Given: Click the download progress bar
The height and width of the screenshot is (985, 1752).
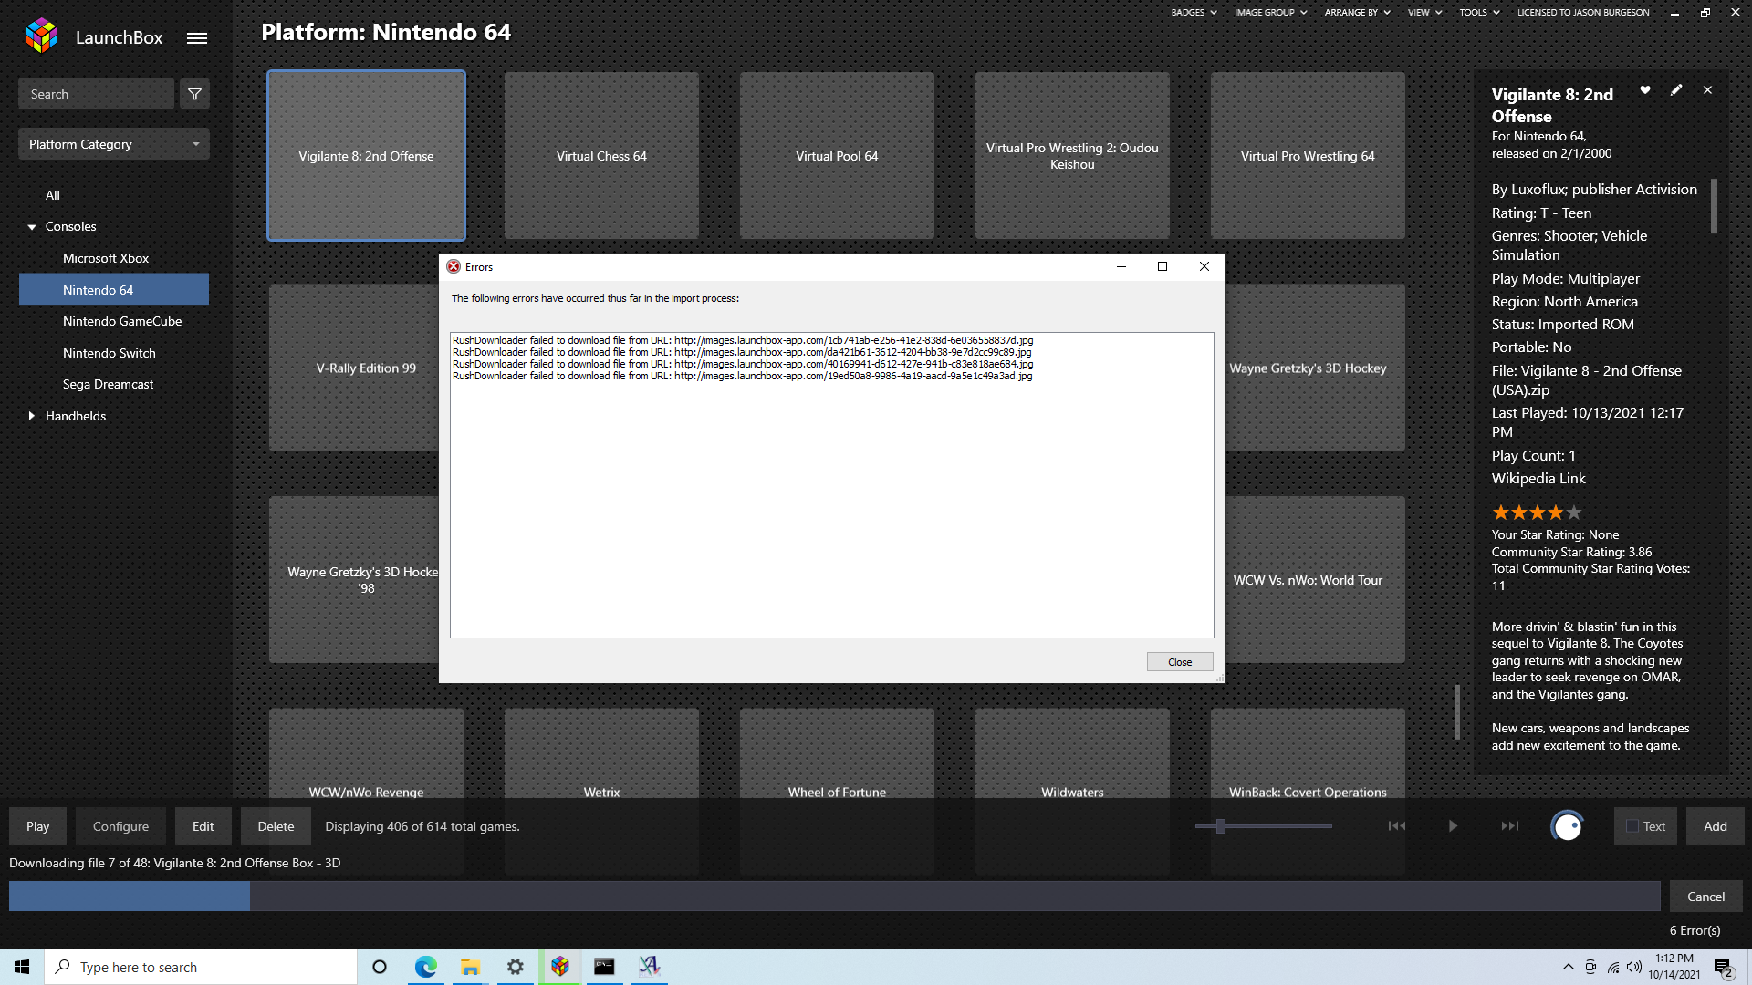Looking at the screenshot, I should 834,897.
